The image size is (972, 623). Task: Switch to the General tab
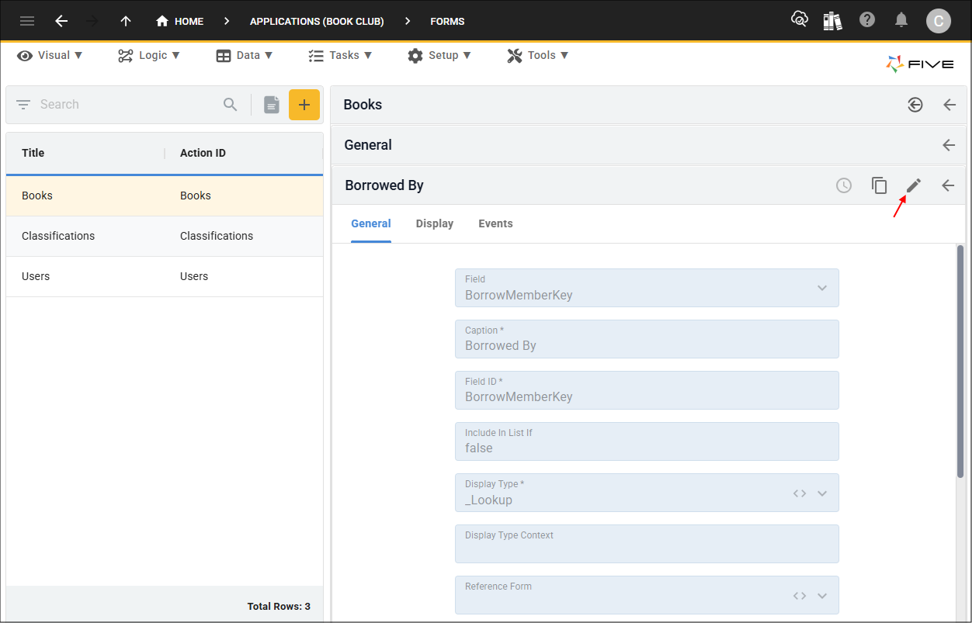[x=371, y=223]
